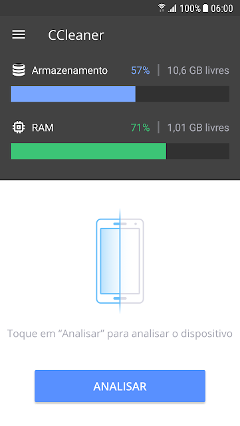The width and height of the screenshot is (240, 426).
Task: Tap the 'Toque em Analisar' hint text
Action: point(120,334)
